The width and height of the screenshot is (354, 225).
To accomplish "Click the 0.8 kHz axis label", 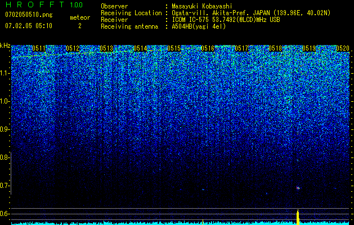I will (x=4, y=157).
